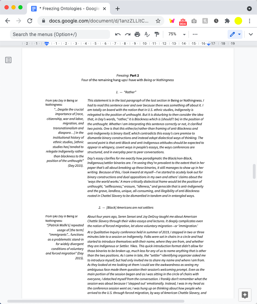Viewport: 257px width, 304px height.
Task: Show more toolbar options (three dots)
Action: [x=195, y=34]
